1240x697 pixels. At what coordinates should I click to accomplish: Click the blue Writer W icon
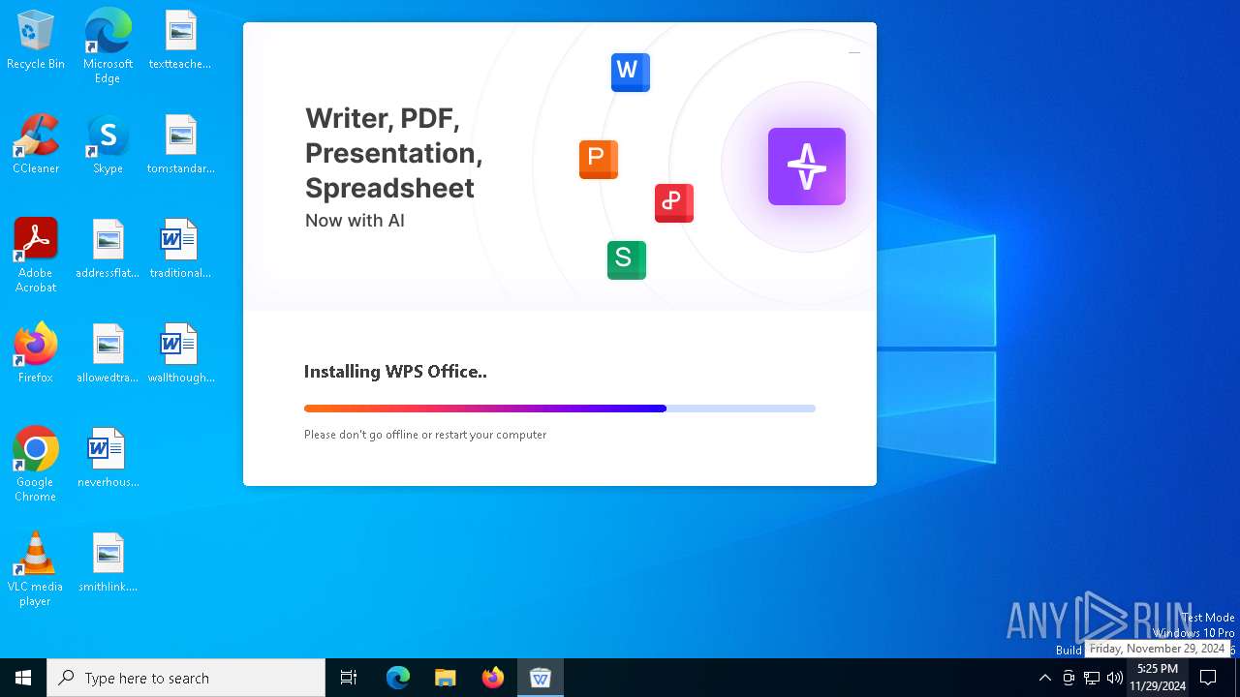[x=630, y=72]
